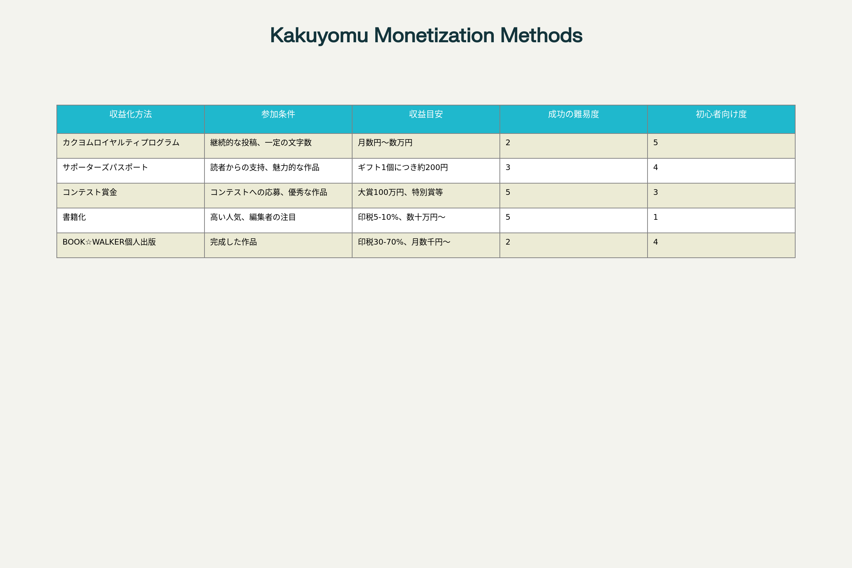The height and width of the screenshot is (568, 852).
Task: Click the サポーターズパスポート cell
Action: tap(130, 171)
